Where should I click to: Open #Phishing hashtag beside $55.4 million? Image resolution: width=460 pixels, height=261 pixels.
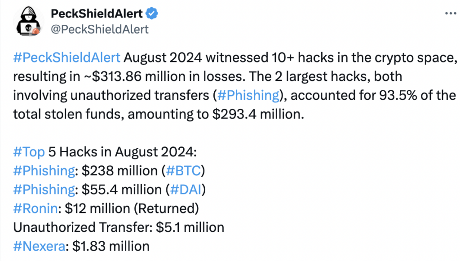(44, 190)
